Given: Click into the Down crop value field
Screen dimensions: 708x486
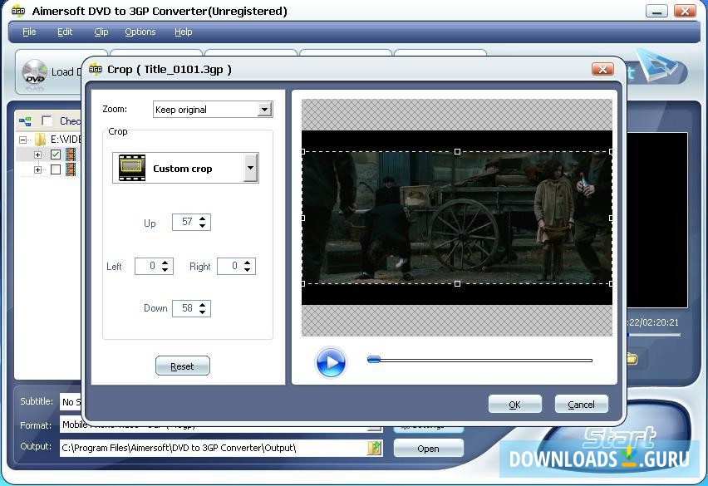Looking at the screenshot, I should [x=185, y=308].
